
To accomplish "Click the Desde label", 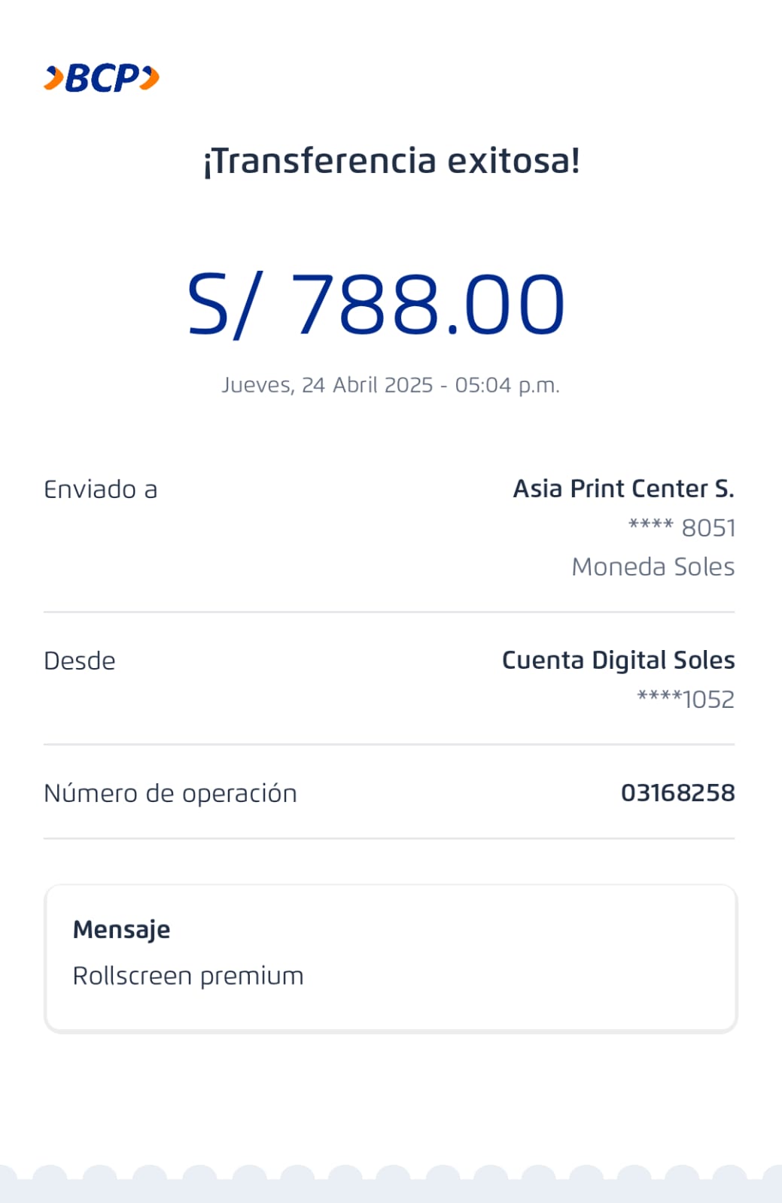I will 80,661.
